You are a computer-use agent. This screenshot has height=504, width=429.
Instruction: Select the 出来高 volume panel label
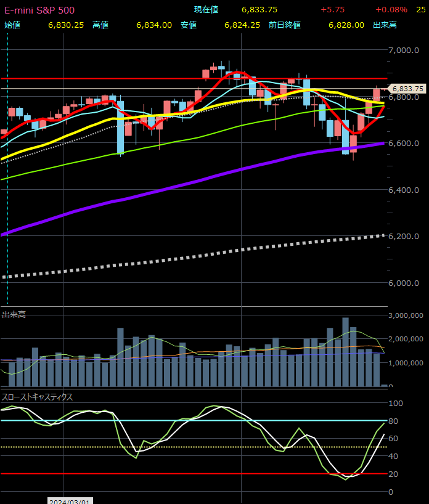(x=14, y=315)
